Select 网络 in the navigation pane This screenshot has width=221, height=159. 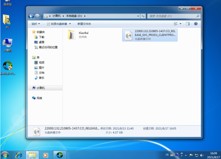tap(39, 98)
